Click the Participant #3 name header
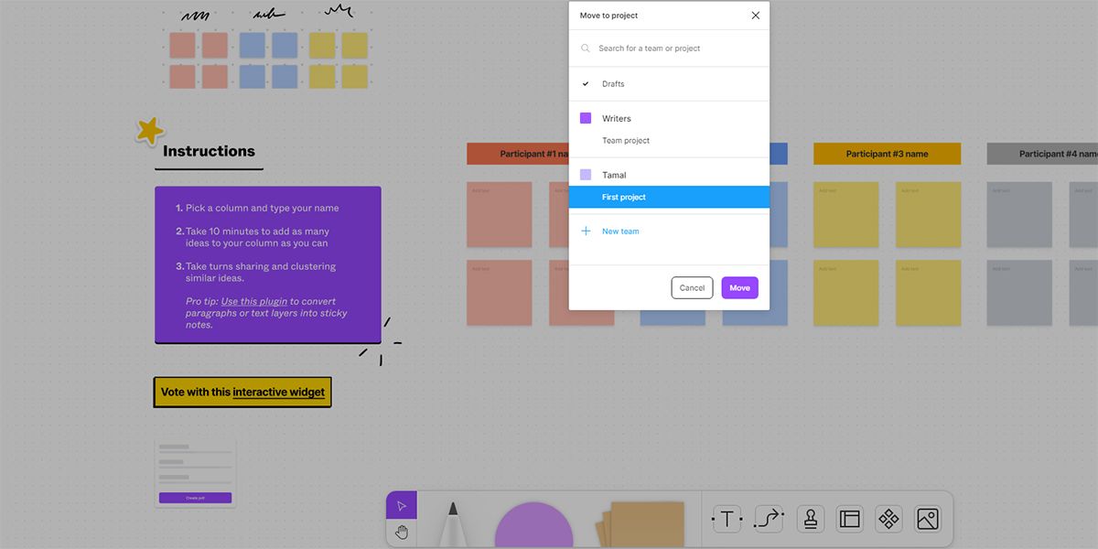 [x=887, y=154]
